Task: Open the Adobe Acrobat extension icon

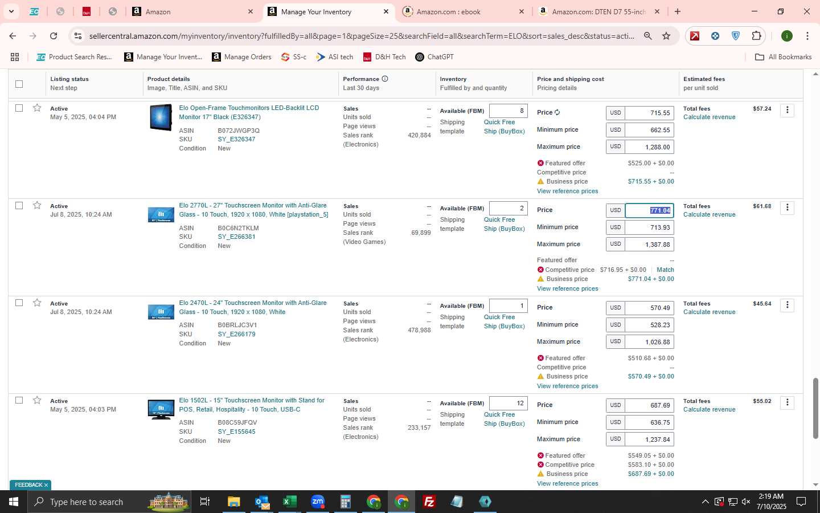Action: click(695, 36)
